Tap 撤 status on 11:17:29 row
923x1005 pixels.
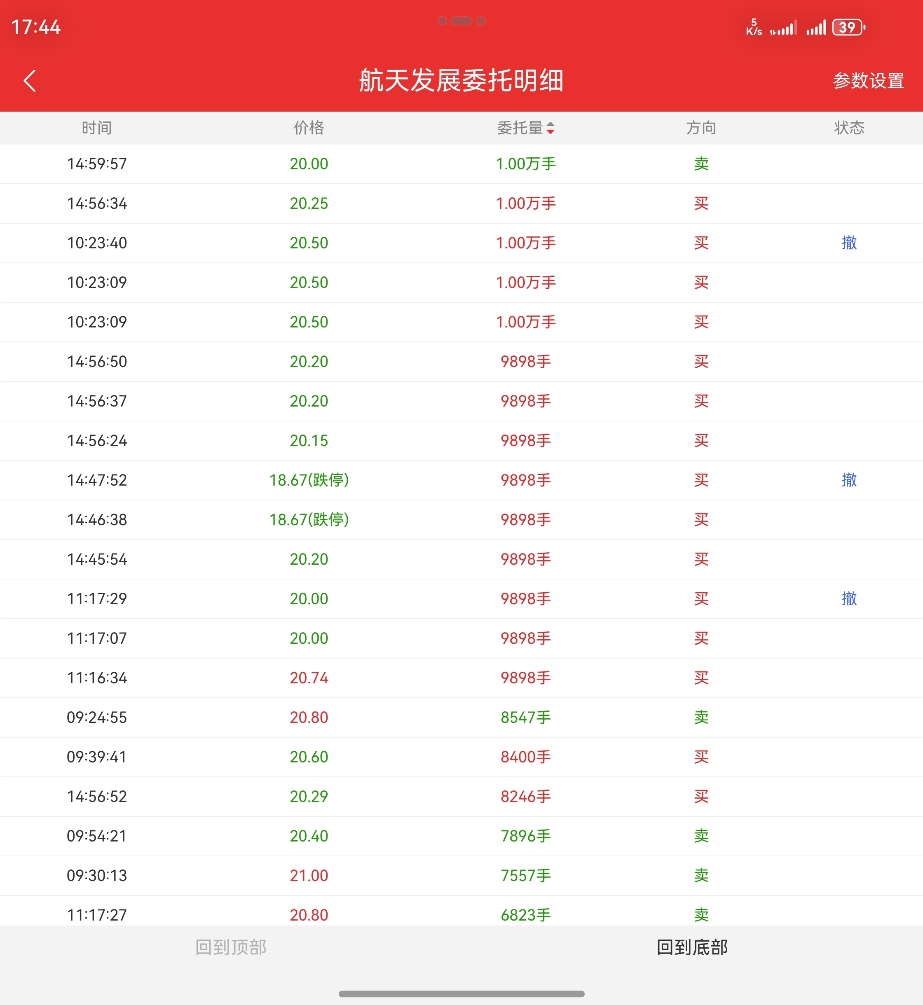click(x=848, y=598)
